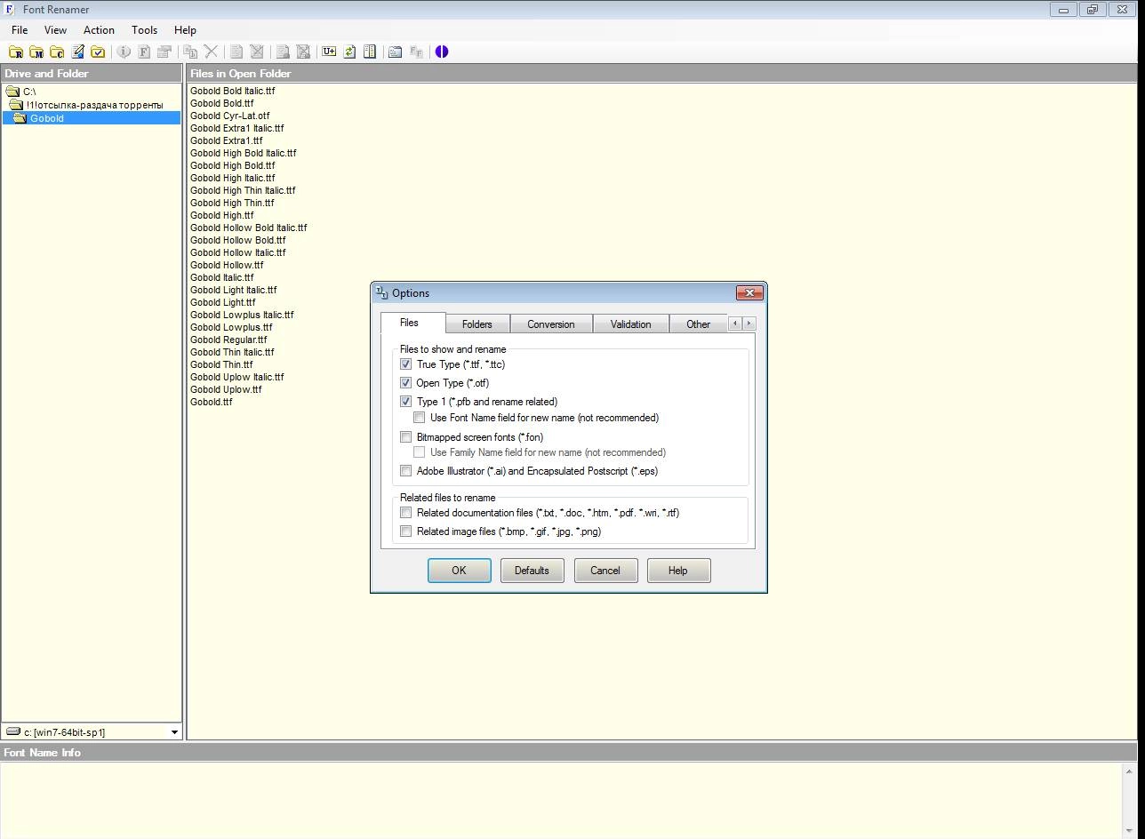Switch to the Conversion tab
1145x839 pixels.
[551, 324]
